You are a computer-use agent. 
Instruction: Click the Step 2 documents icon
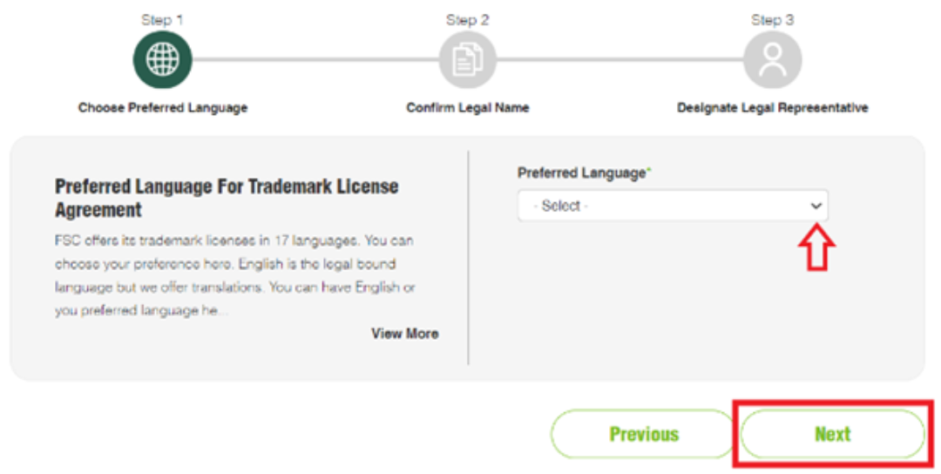pos(468,60)
